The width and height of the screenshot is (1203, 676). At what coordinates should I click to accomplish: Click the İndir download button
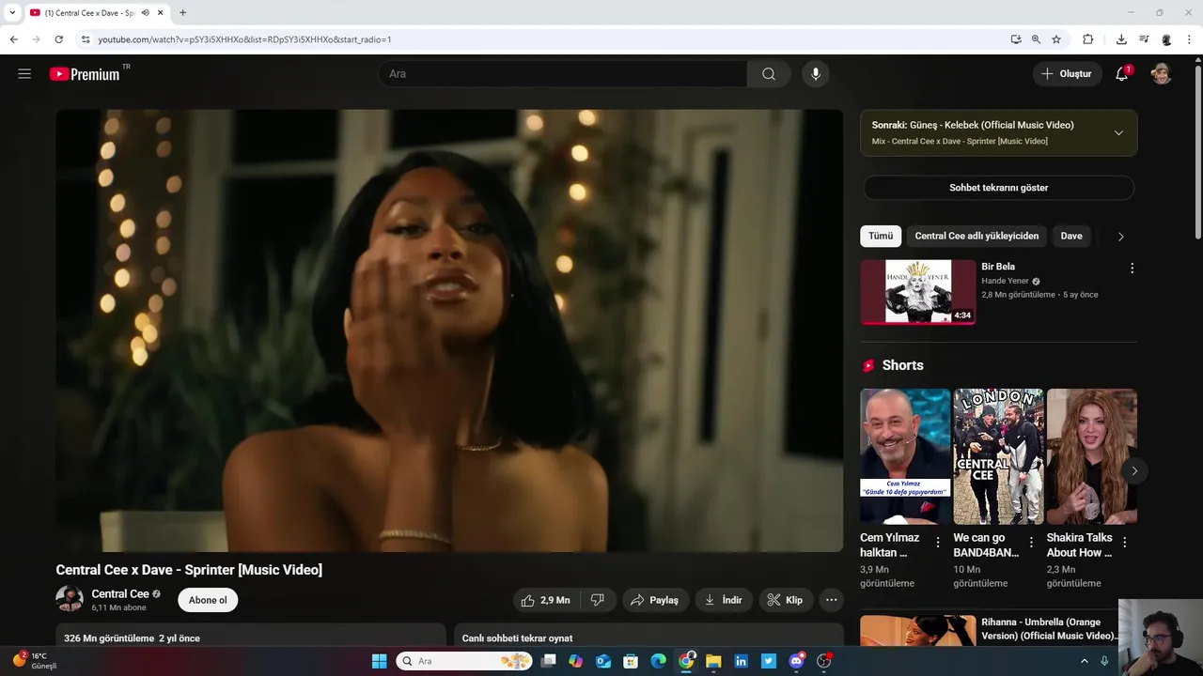point(724,600)
